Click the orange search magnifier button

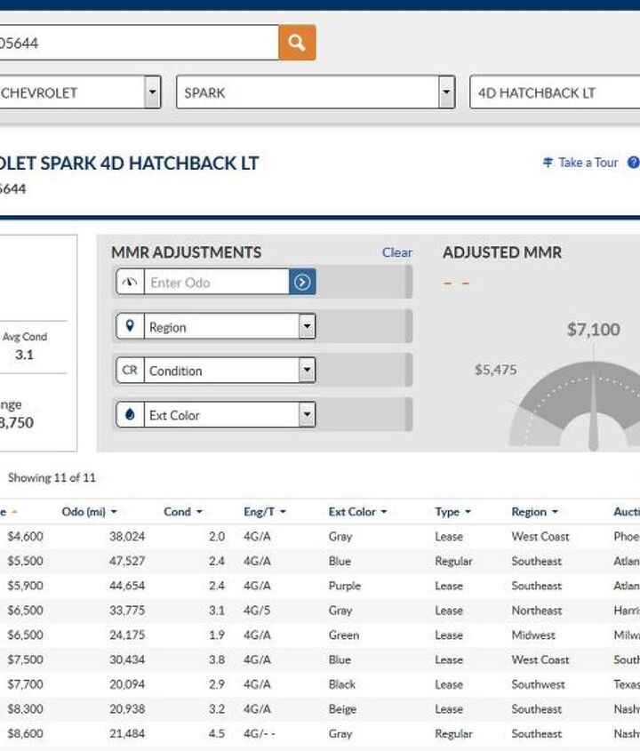[297, 43]
